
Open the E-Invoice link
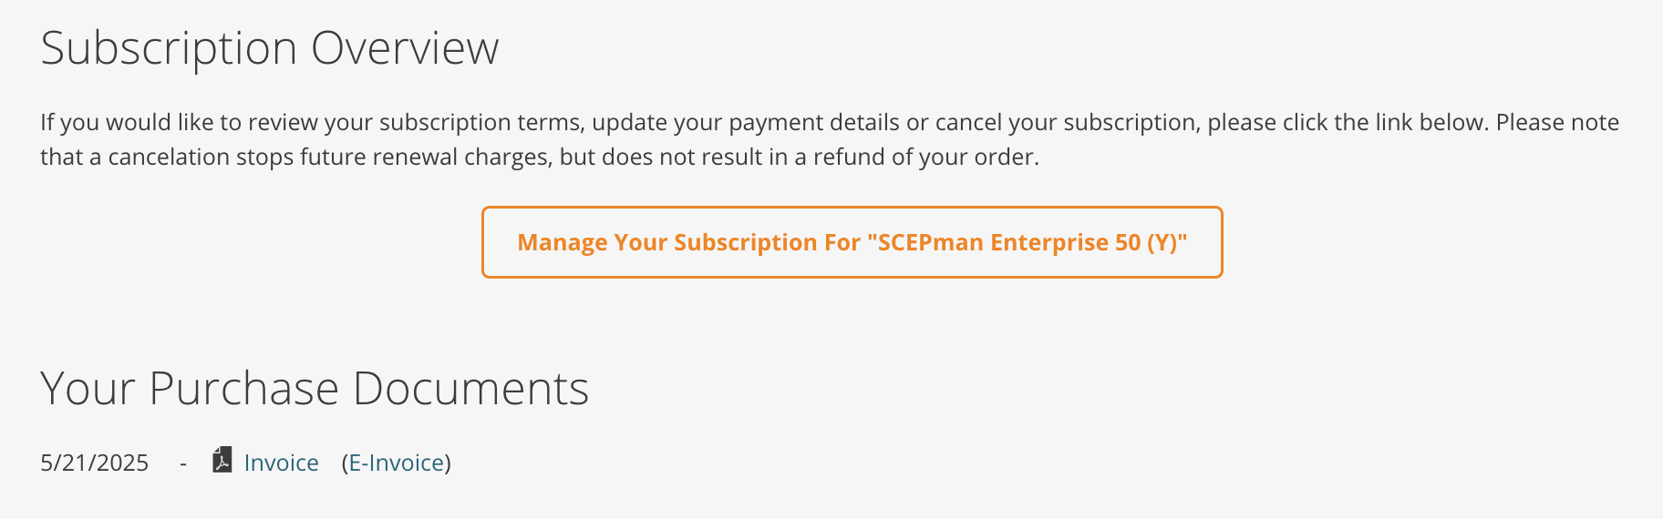tap(397, 463)
